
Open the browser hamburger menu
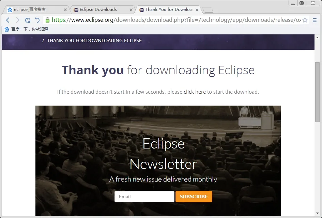[x=315, y=20]
